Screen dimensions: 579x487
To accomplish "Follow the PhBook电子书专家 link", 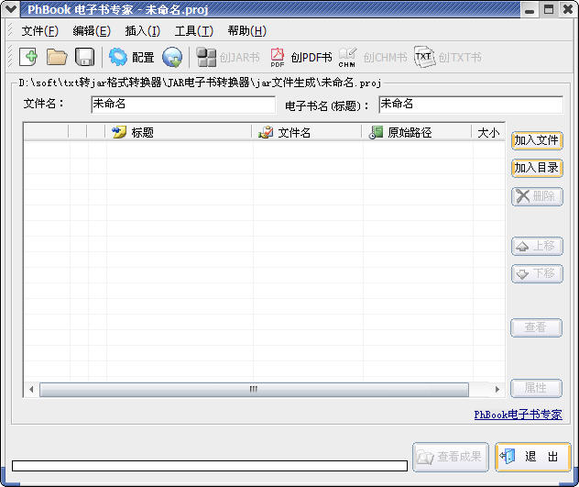I will click(x=518, y=415).
